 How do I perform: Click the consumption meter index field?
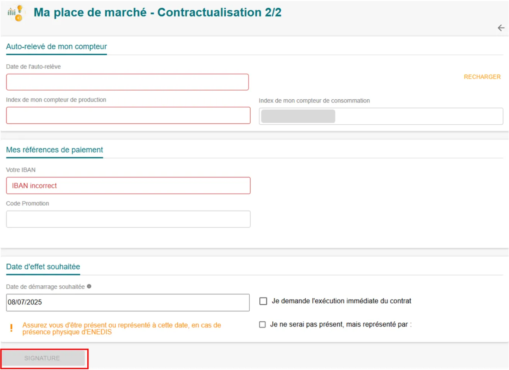(381, 116)
